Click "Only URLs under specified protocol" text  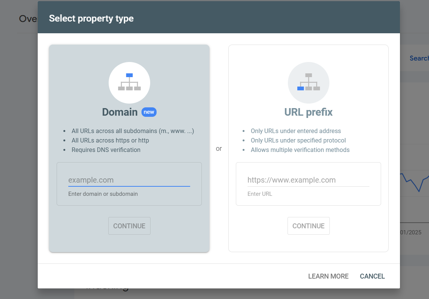click(x=298, y=141)
